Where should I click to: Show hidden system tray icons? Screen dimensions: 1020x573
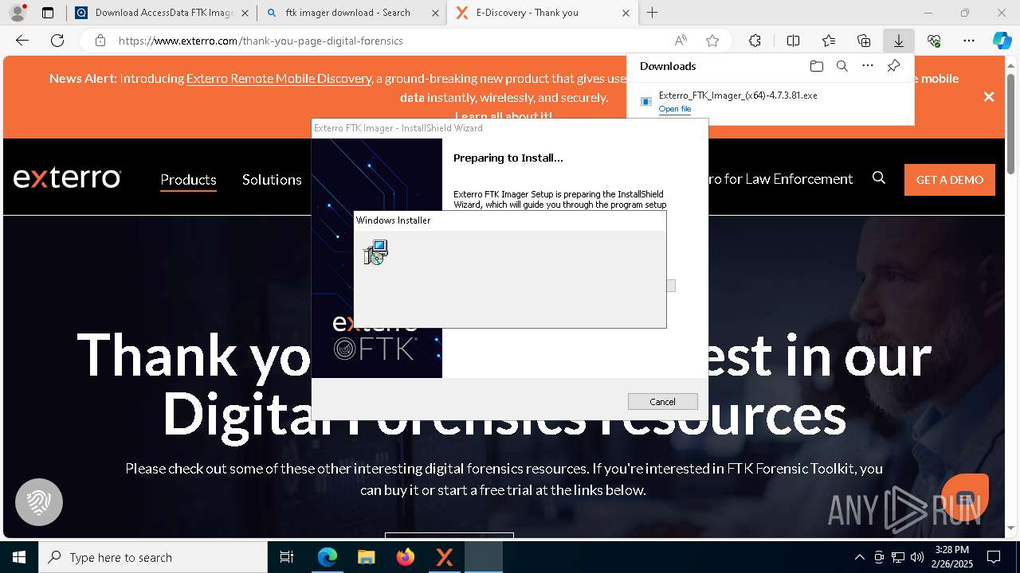(x=859, y=557)
